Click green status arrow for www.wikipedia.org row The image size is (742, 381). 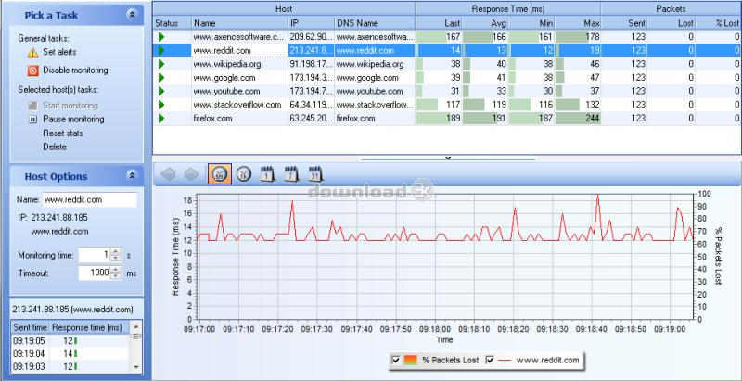pos(161,64)
